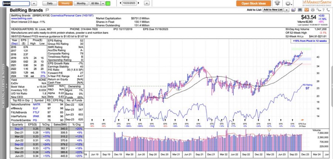Click the phone contact icon
This screenshot has height=159, width=333.
(328, 10)
